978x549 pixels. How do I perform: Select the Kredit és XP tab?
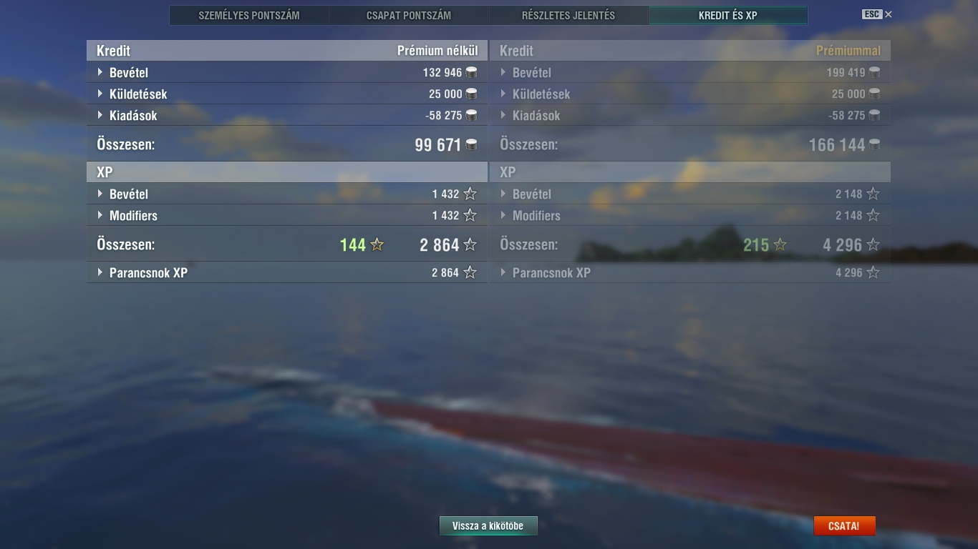coord(728,15)
